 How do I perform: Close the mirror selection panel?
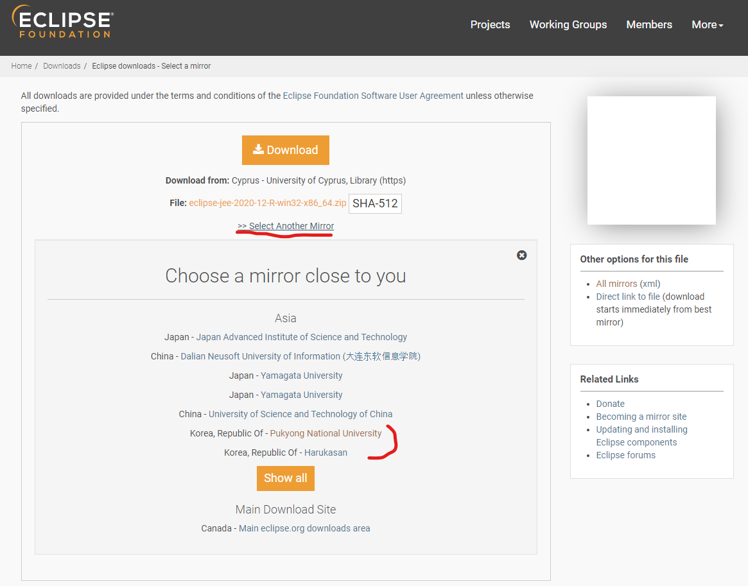point(521,255)
